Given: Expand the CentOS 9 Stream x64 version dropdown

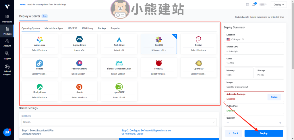Looking at the screenshot, I should click(159, 50).
